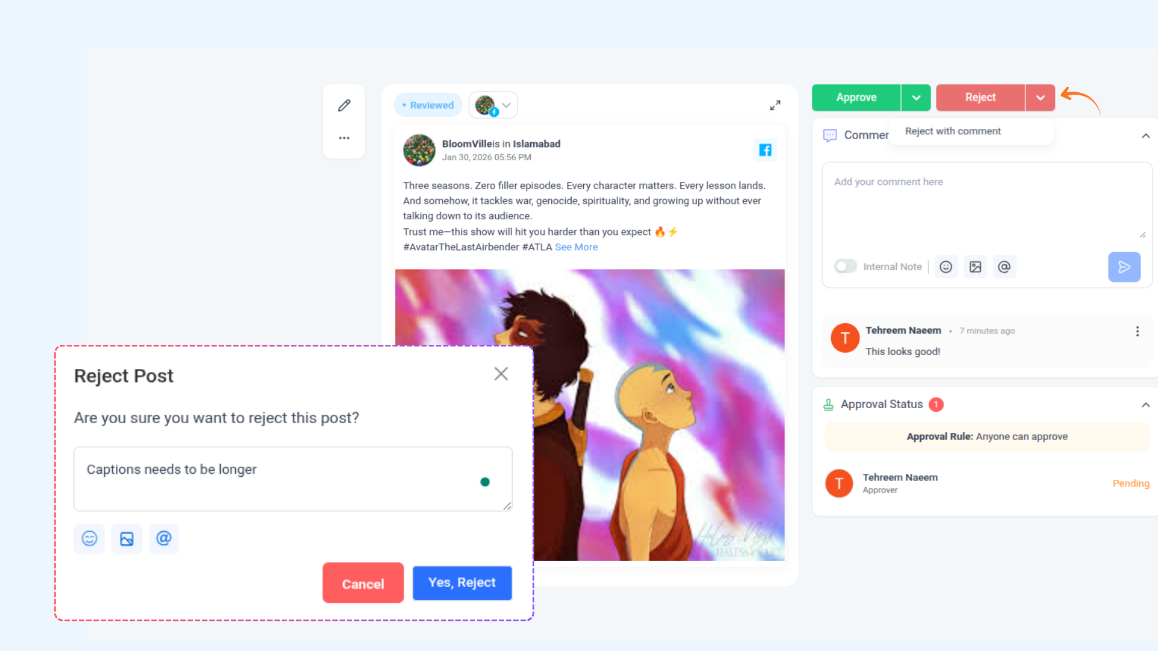Image resolution: width=1158 pixels, height=651 pixels.
Task: Click the mention icon in the comment box
Action: 1004,267
